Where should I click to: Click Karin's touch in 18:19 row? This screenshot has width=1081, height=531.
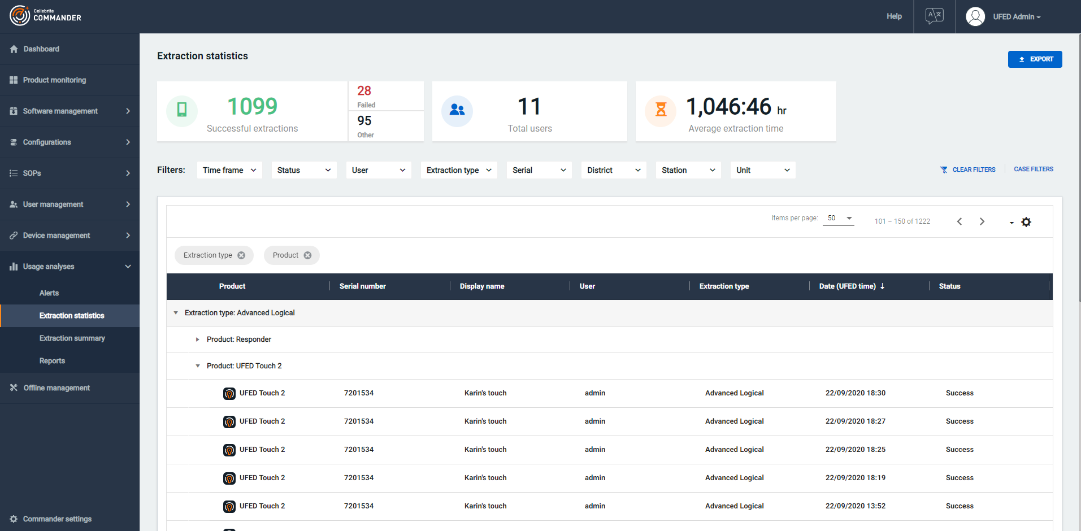[485, 478]
